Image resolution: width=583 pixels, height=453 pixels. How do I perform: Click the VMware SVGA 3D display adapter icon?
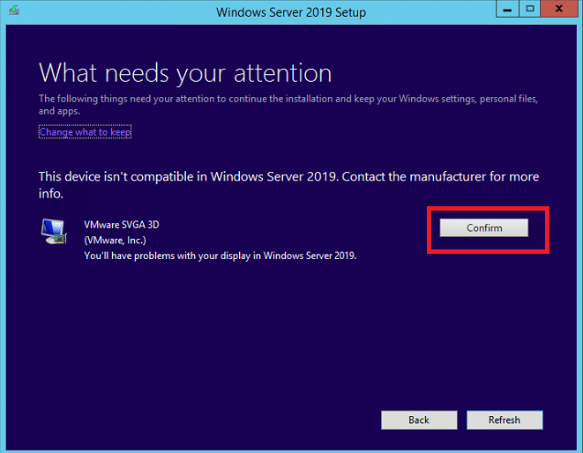point(54,231)
